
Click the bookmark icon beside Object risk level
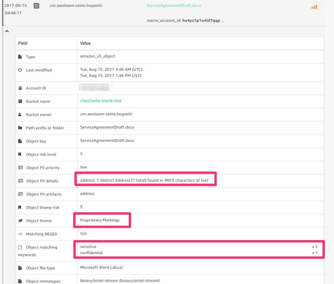click(20, 154)
